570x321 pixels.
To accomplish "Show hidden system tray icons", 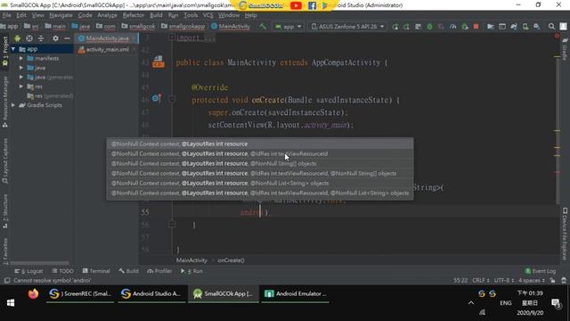I will [471, 303].
